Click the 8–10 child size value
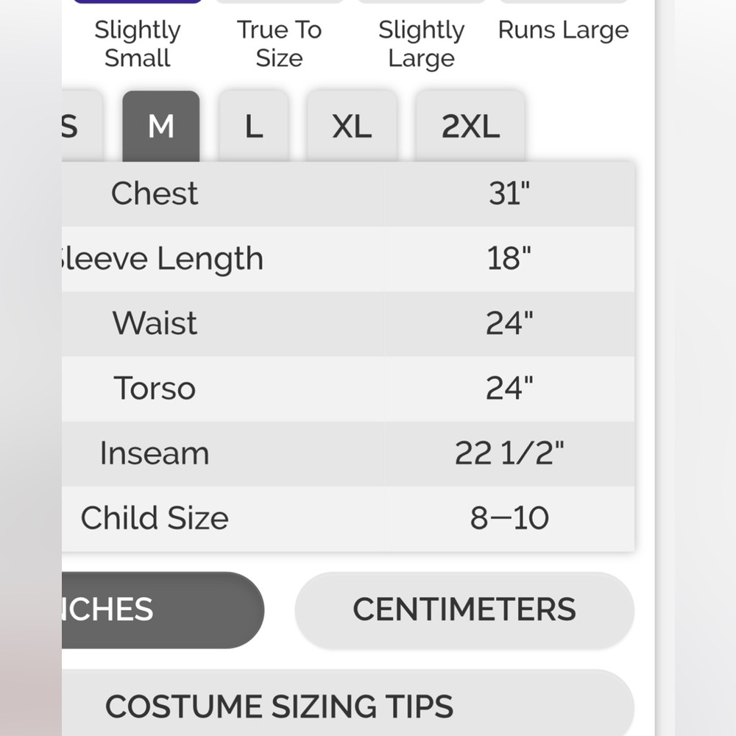The width and height of the screenshot is (736, 736). pyautogui.click(x=509, y=518)
